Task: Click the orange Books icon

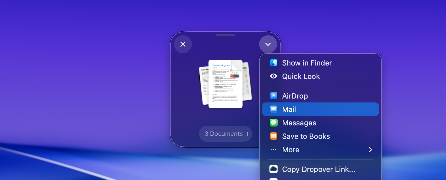Action: click(x=274, y=136)
